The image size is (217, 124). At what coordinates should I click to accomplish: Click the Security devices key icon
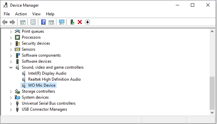(x=17, y=43)
